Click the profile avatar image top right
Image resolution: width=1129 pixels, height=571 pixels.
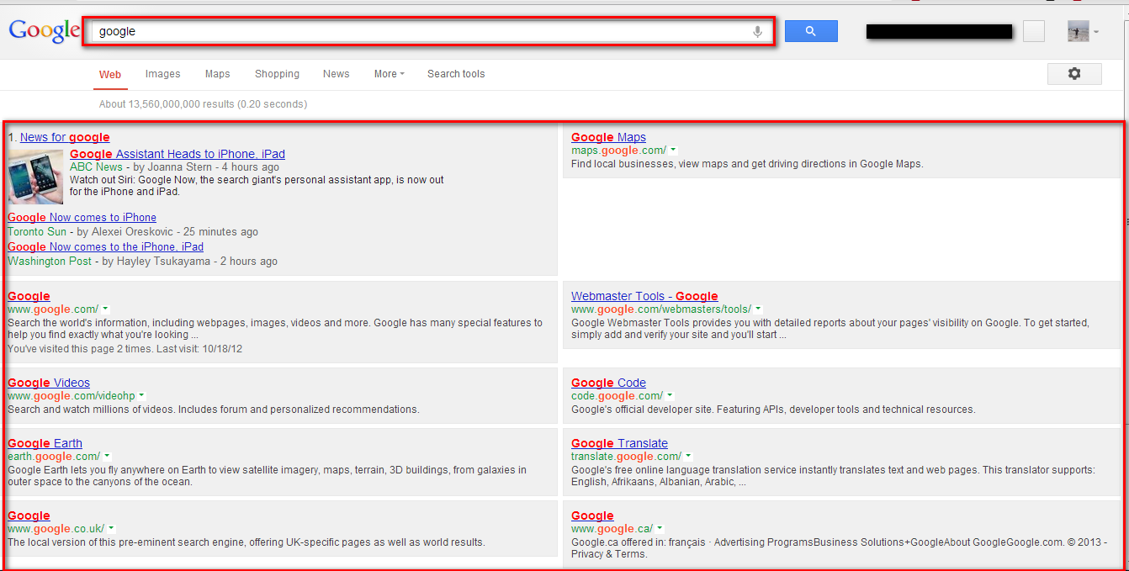[1079, 30]
